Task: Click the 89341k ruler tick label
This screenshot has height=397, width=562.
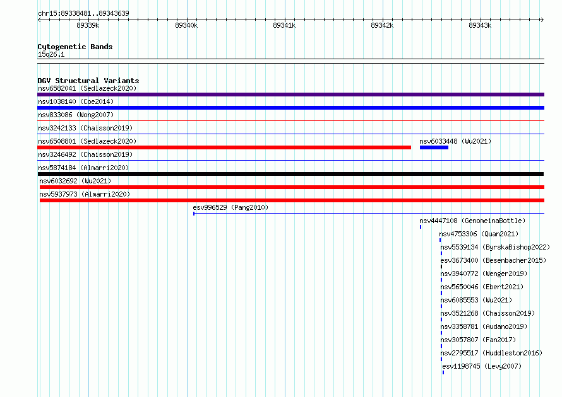Action: coord(284,25)
